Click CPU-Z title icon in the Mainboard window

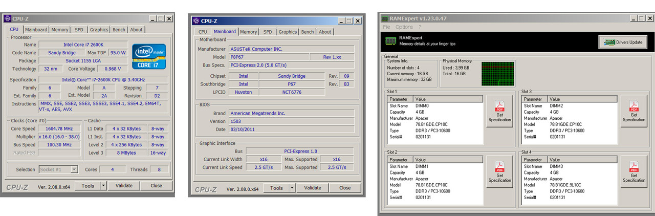click(x=196, y=21)
